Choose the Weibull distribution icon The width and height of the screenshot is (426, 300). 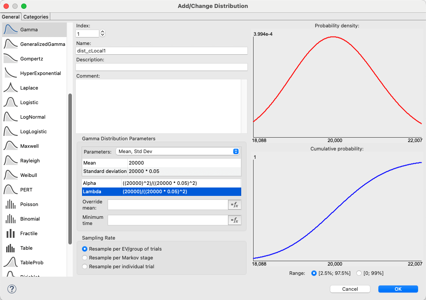10,175
